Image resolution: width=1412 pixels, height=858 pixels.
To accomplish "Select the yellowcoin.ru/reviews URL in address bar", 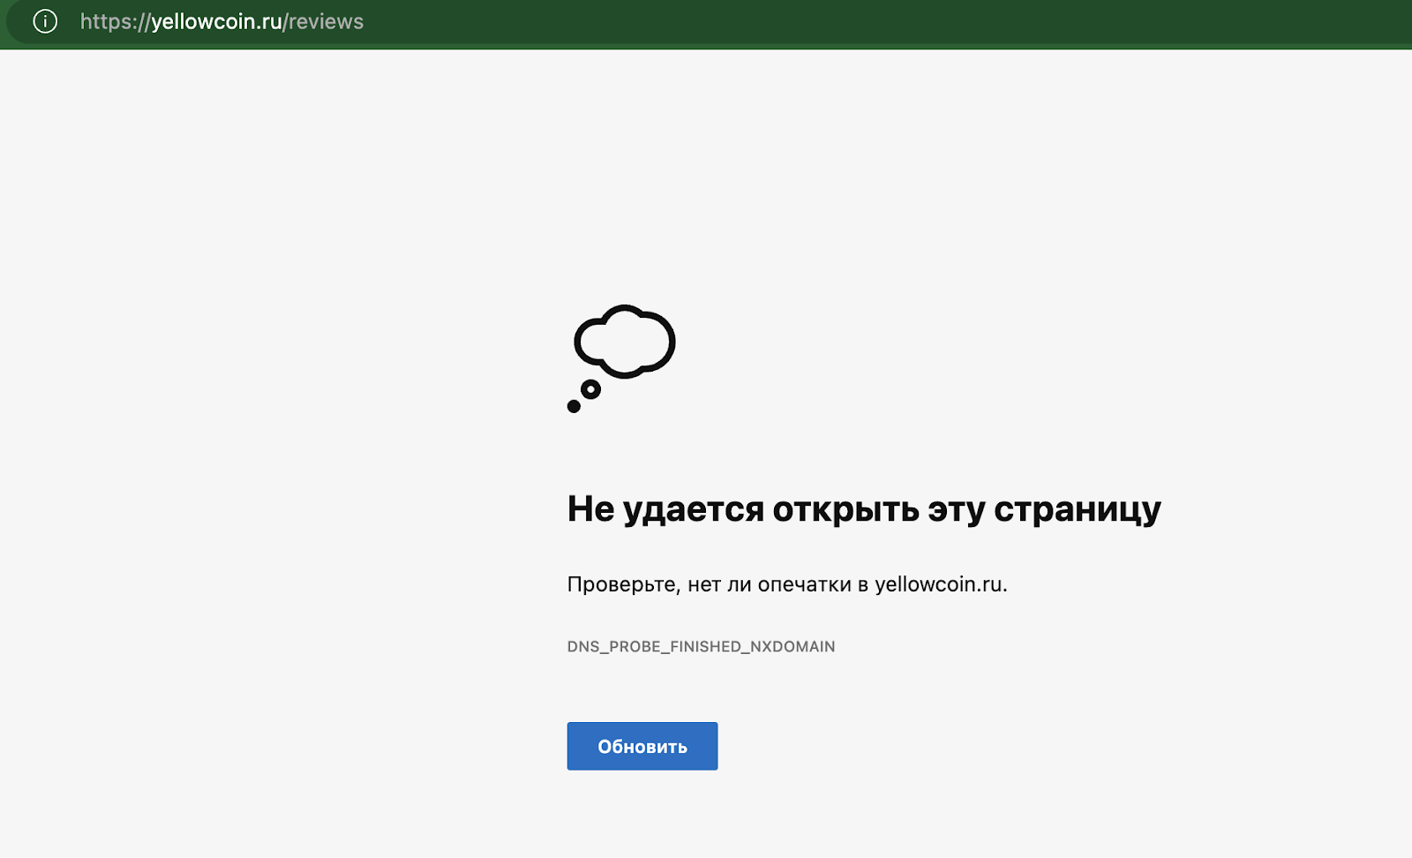I will coord(222,21).
